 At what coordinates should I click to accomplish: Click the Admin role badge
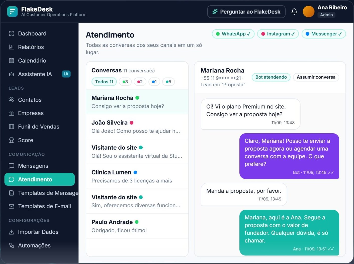pos(326,15)
